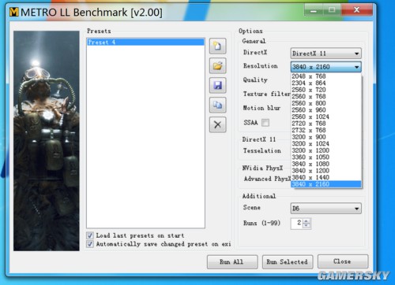
Task: Toggle Load last presets on start
Action: (x=90, y=235)
